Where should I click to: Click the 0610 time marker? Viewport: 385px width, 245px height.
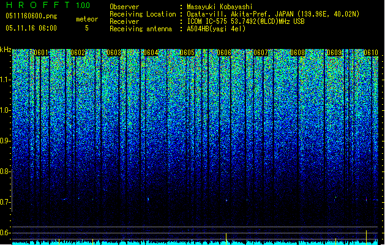click(371, 53)
